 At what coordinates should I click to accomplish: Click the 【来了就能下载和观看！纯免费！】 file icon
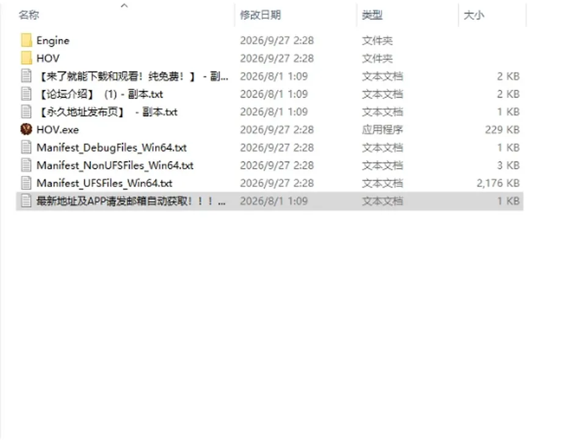26,76
